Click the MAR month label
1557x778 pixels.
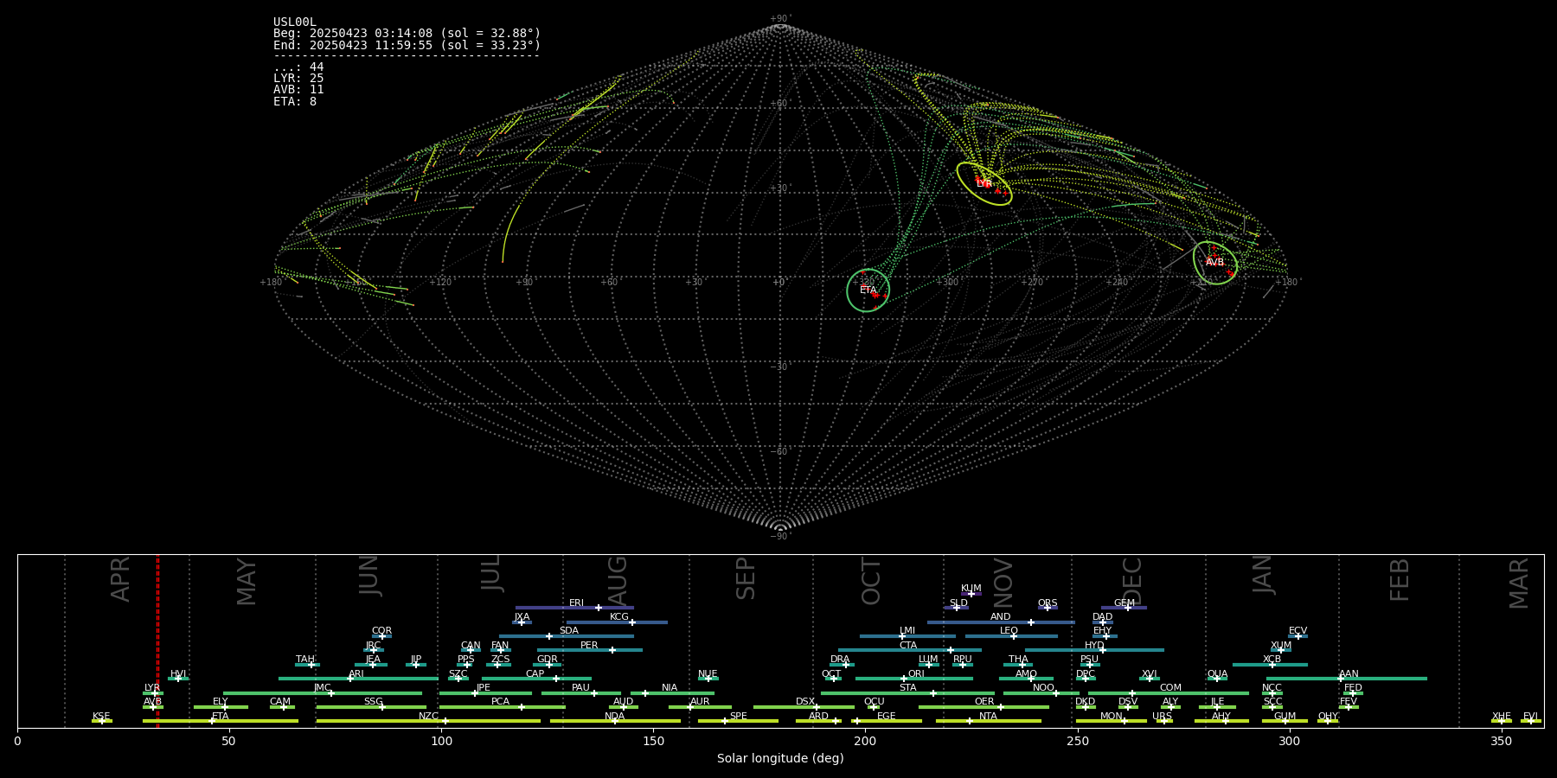click(1519, 583)
